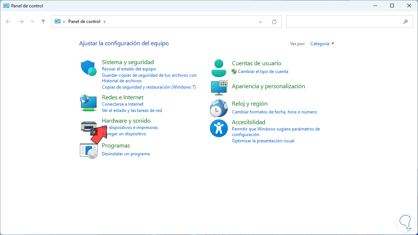Open the Programas category

point(116,146)
